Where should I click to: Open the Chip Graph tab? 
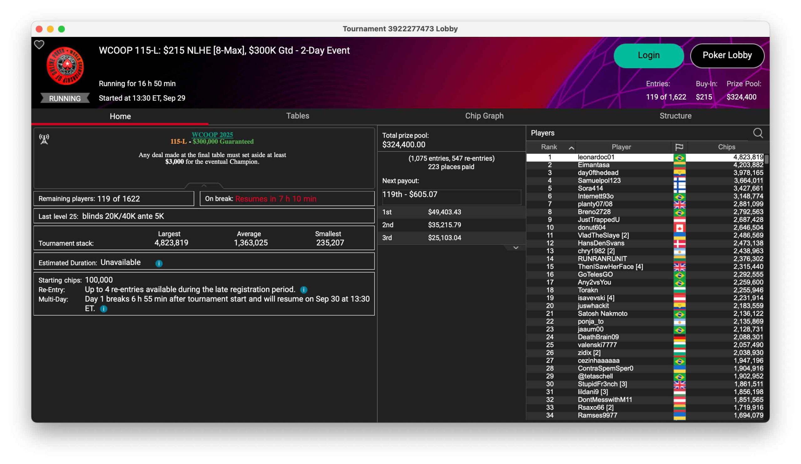point(484,116)
